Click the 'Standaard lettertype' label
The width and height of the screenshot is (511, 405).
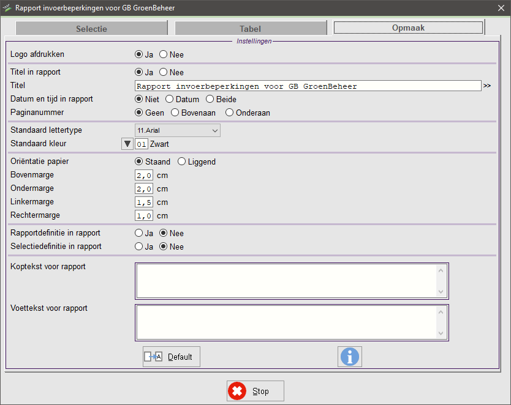(x=47, y=130)
